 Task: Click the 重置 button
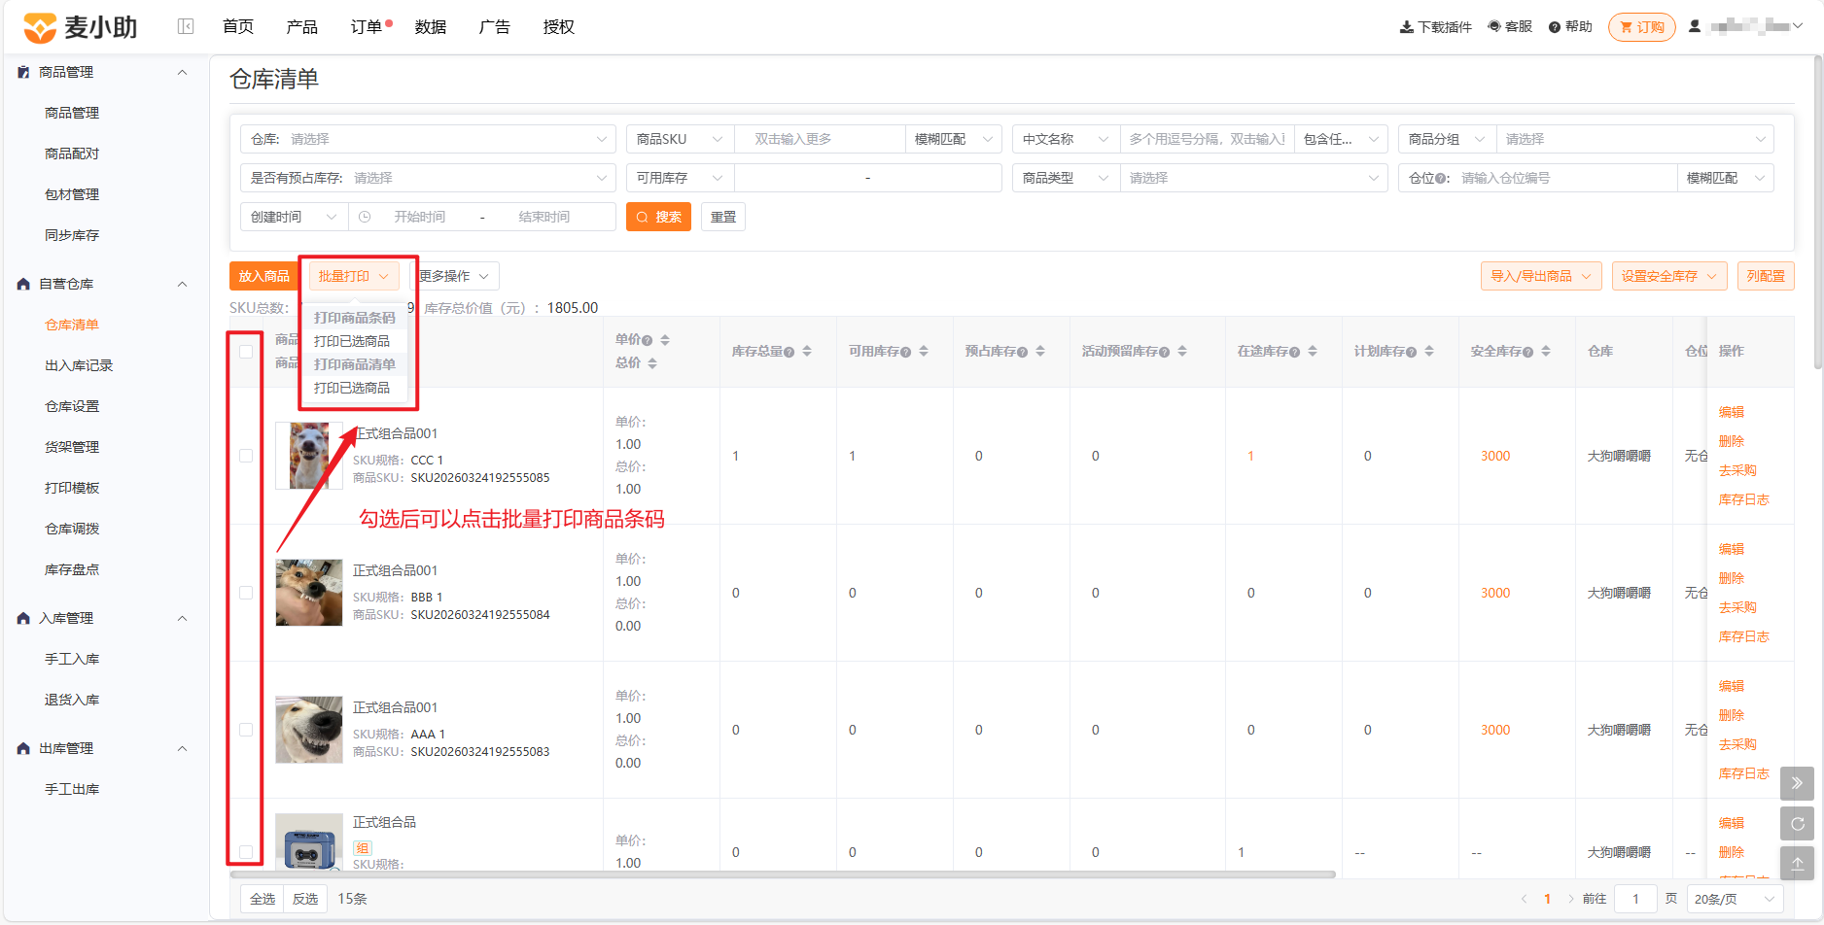pos(723,217)
